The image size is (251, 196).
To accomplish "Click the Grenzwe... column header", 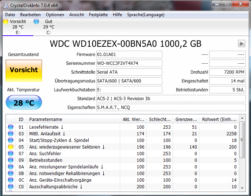I will pyautogui.click(x=186, y=120).
